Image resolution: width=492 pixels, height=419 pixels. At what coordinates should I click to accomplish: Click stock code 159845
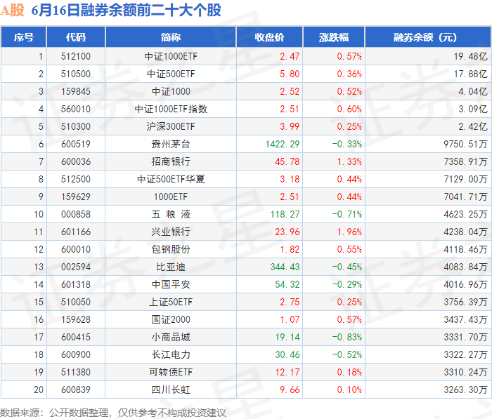click(76, 91)
